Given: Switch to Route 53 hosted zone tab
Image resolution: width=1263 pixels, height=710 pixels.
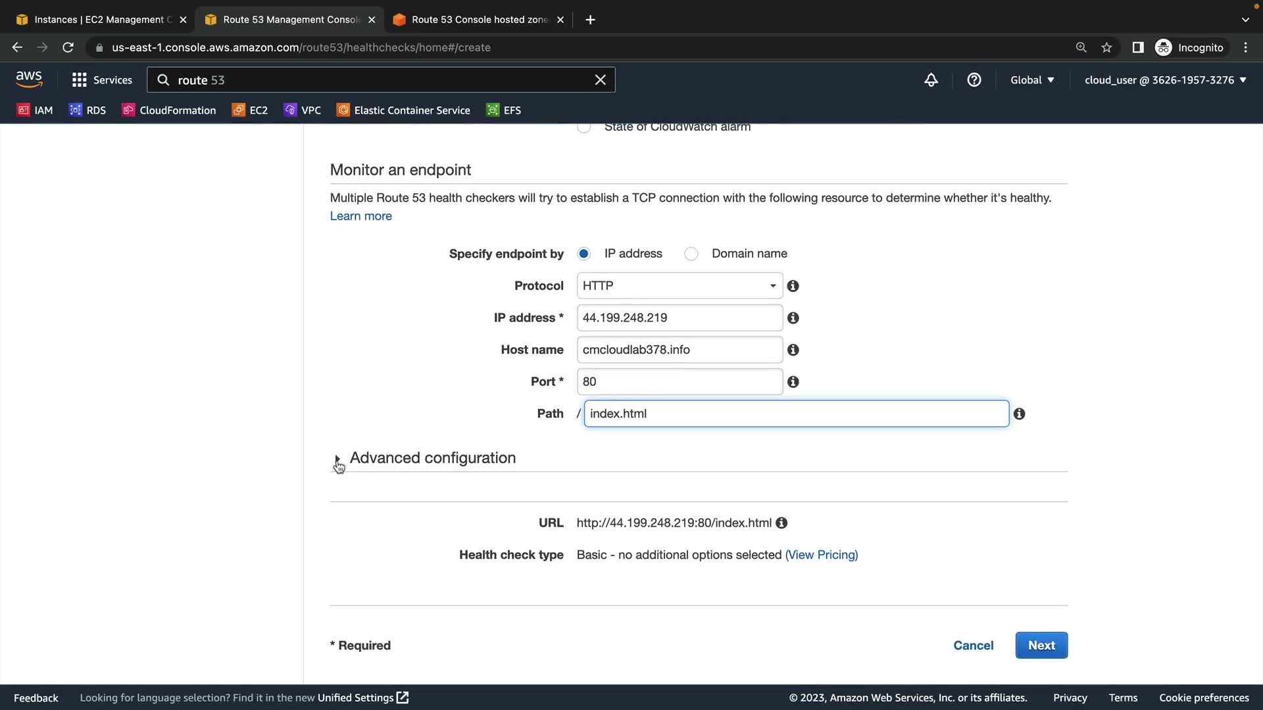Looking at the screenshot, I should click(479, 20).
